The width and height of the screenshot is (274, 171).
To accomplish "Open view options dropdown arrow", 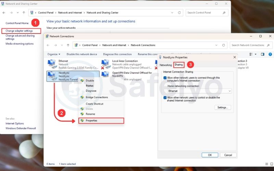I will (x=256, y=54).
